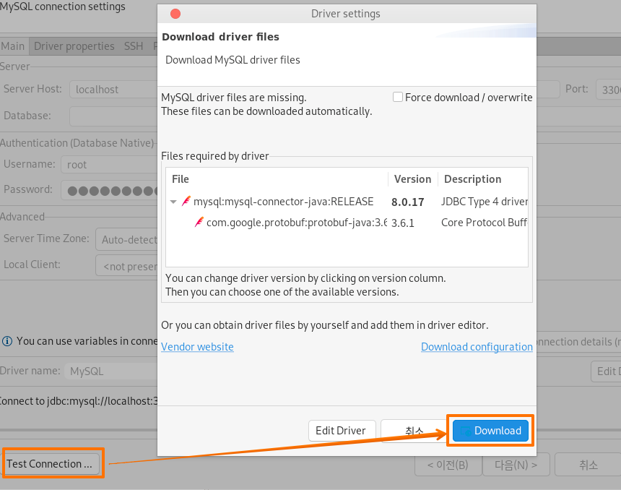The height and width of the screenshot is (490, 621).
Task: Click the 이전(B) back button
Action: [x=448, y=465]
